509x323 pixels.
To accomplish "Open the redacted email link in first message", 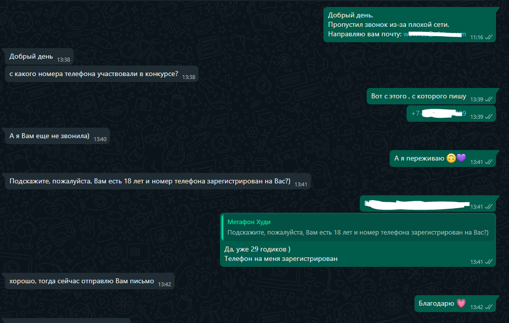I will coord(434,34).
